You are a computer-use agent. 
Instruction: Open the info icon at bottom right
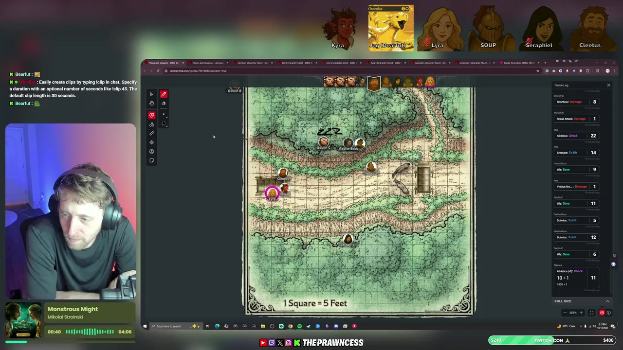point(608,313)
